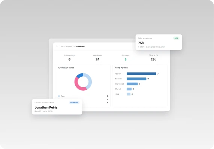
Task: Click the green Accepted count 3
Action: pos(126,59)
